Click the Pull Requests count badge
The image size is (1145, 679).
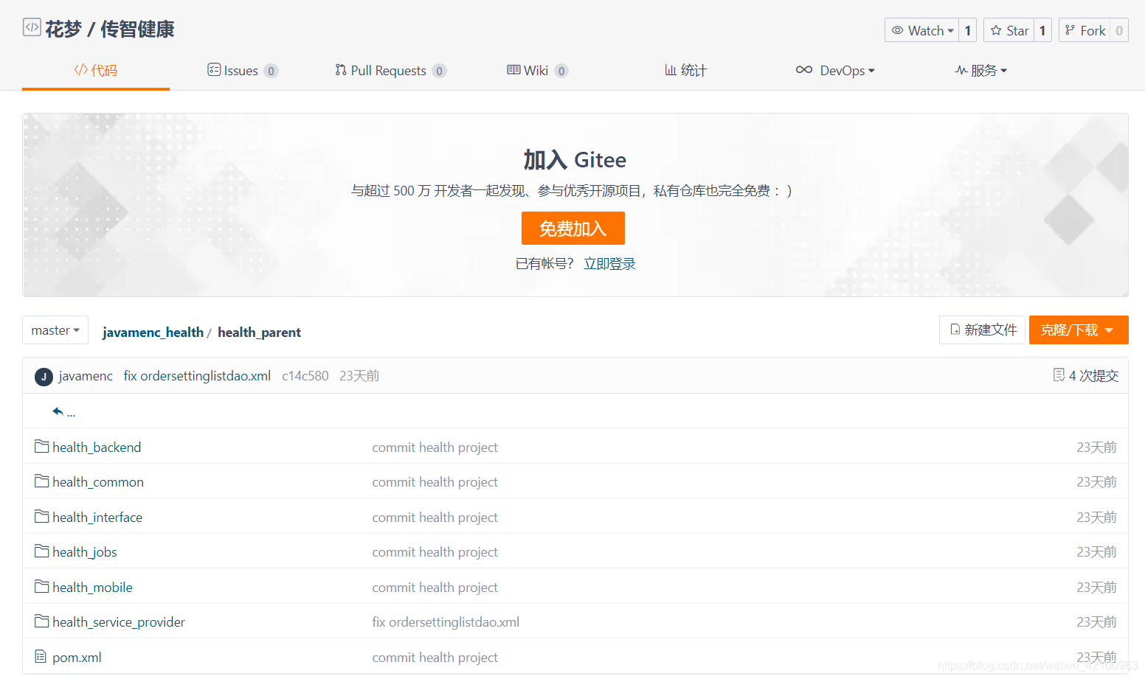pos(439,71)
